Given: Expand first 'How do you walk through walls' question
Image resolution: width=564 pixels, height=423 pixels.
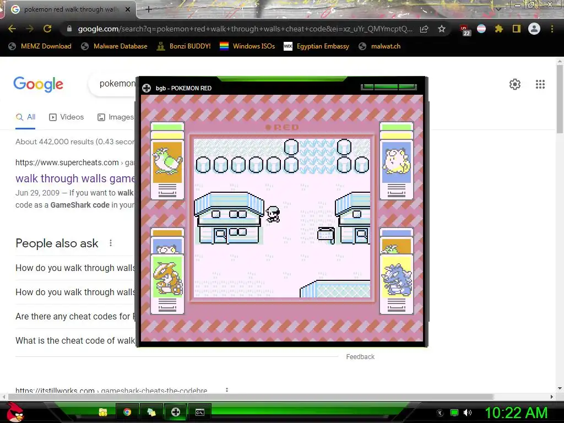Looking at the screenshot, I should point(75,268).
